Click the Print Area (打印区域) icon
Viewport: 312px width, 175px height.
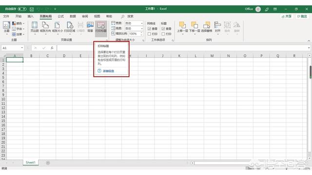(70, 25)
